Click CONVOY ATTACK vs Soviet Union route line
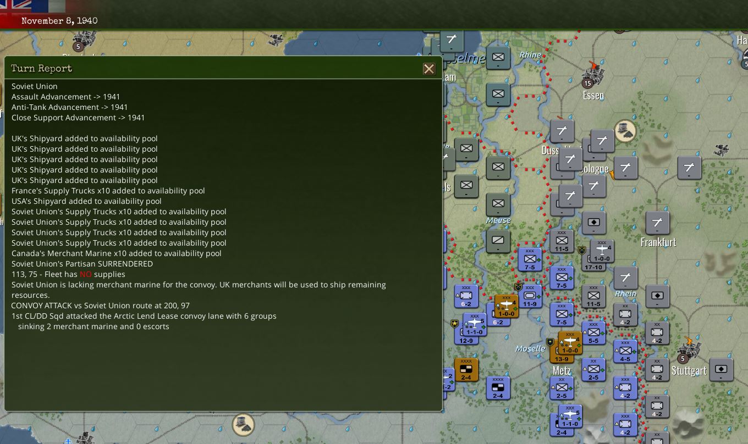 101,306
